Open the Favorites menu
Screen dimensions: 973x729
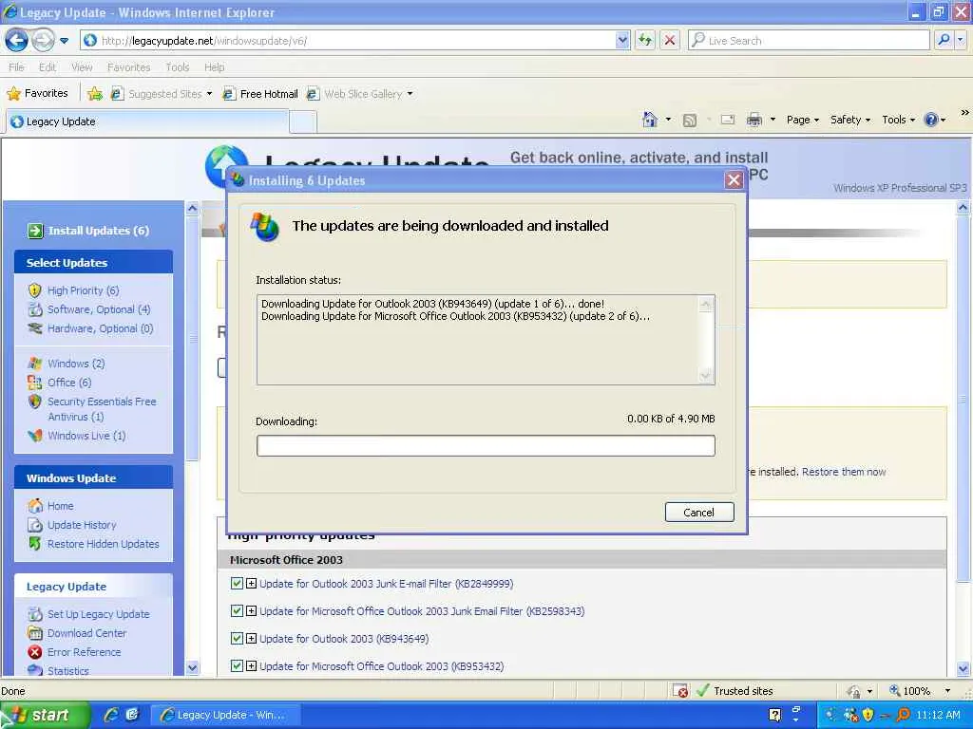[x=128, y=67]
